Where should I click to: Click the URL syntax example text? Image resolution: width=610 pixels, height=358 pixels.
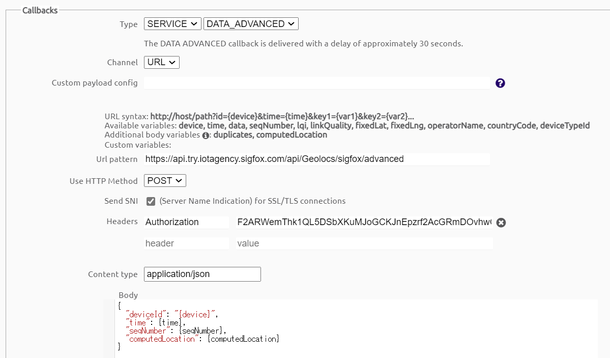click(x=282, y=116)
